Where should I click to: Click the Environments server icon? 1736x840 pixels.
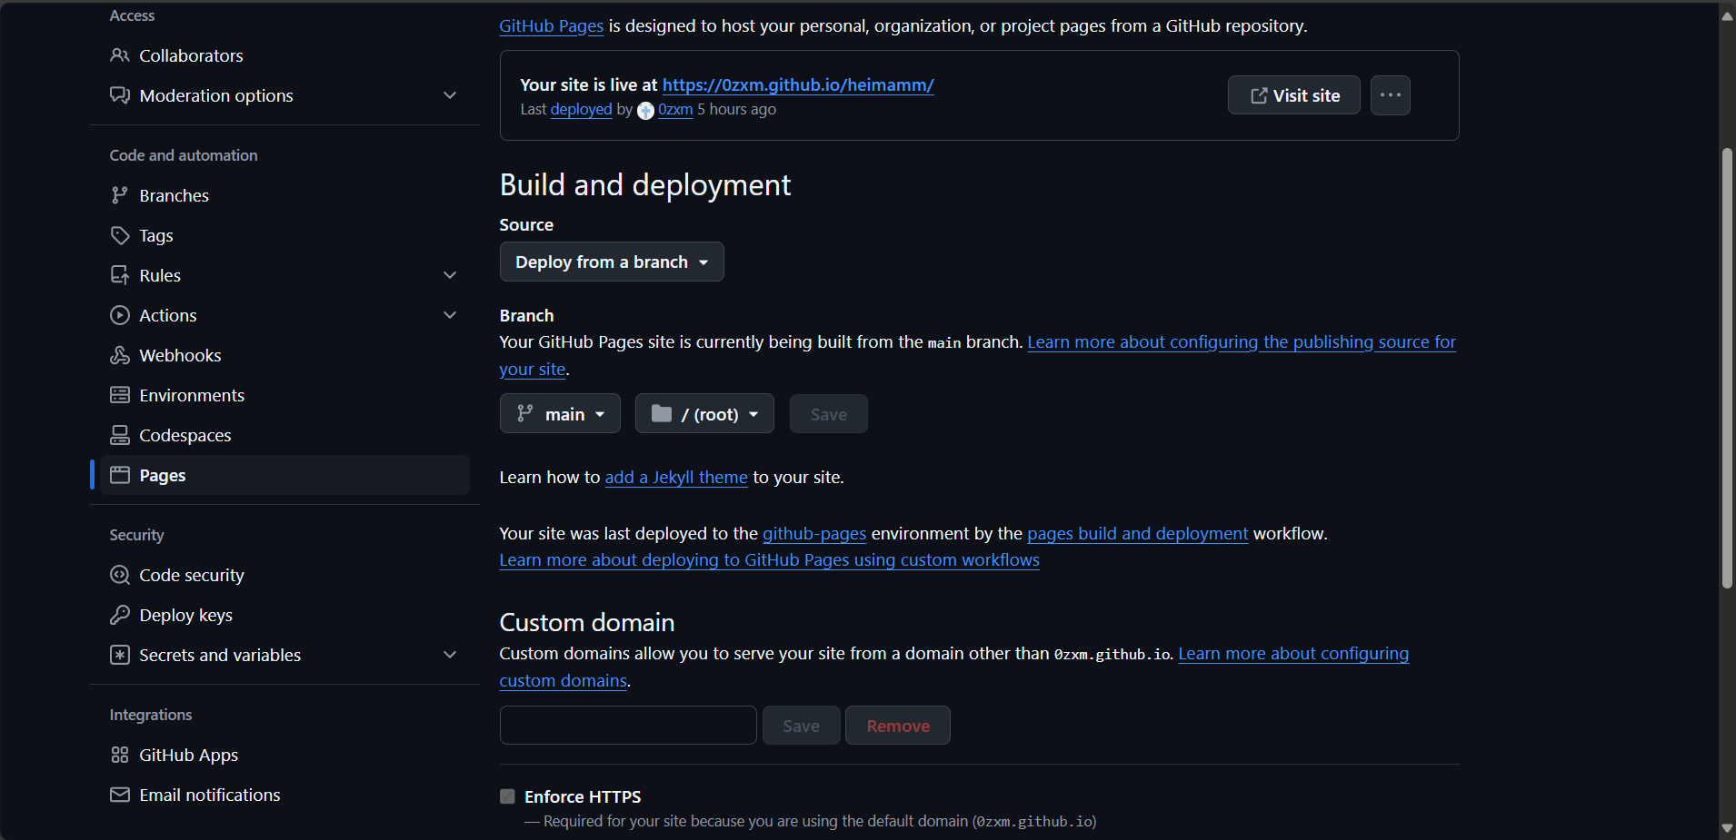pyautogui.click(x=120, y=395)
